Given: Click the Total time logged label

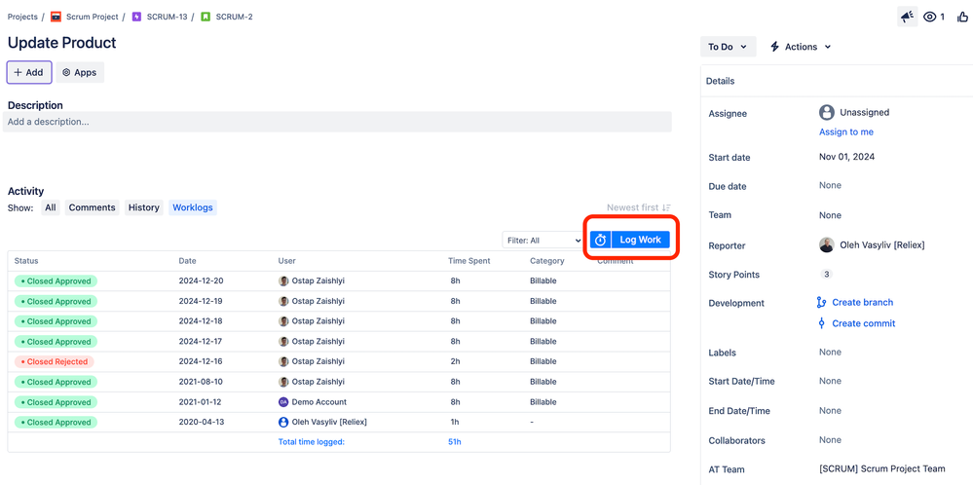Looking at the screenshot, I should tap(312, 442).
